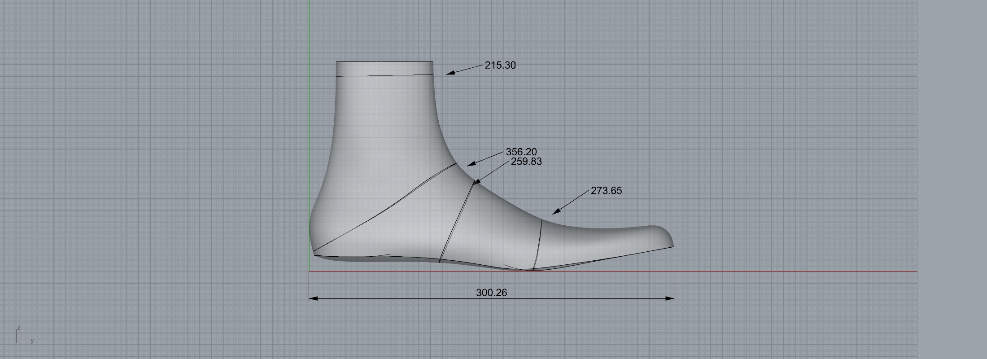Pick the 273.65 measurement label
The height and width of the screenshot is (359, 987).
(606, 191)
